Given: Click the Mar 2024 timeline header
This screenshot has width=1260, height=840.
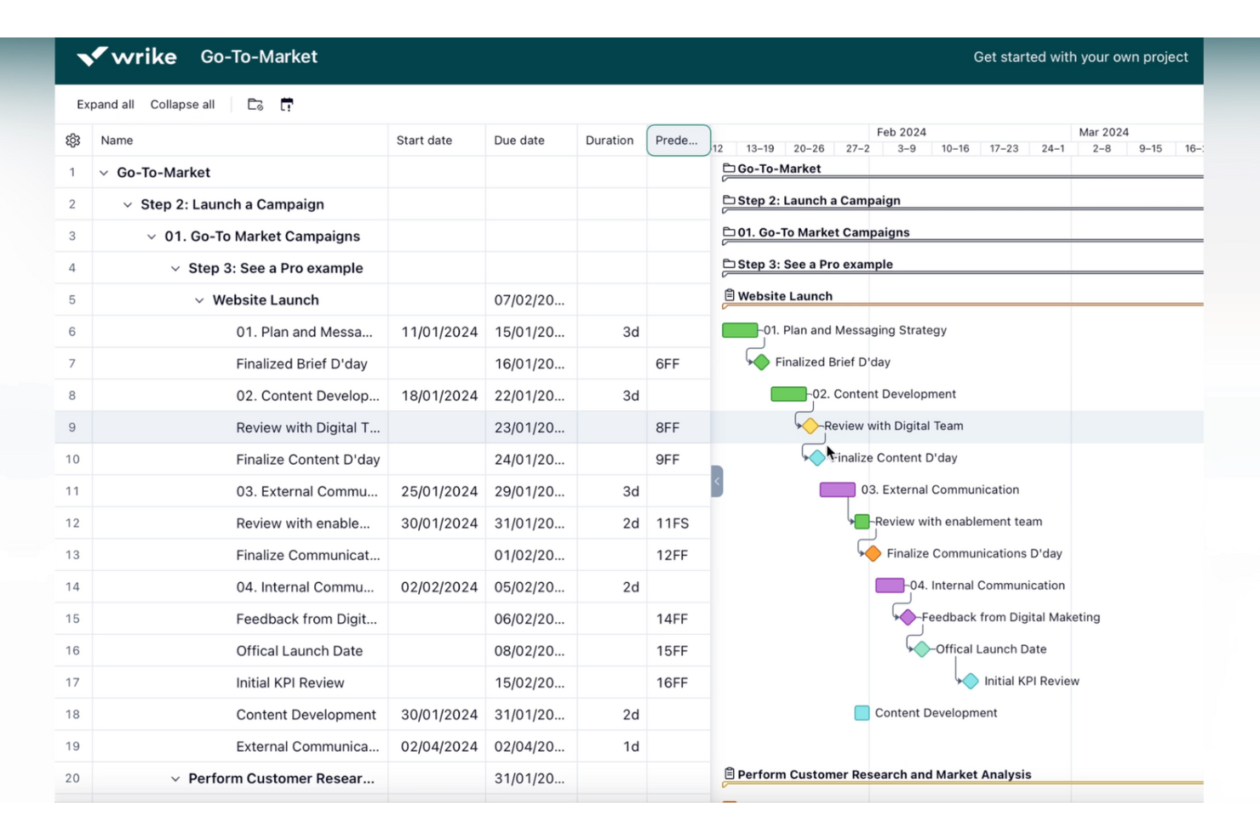Looking at the screenshot, I should coord(1103,132).
